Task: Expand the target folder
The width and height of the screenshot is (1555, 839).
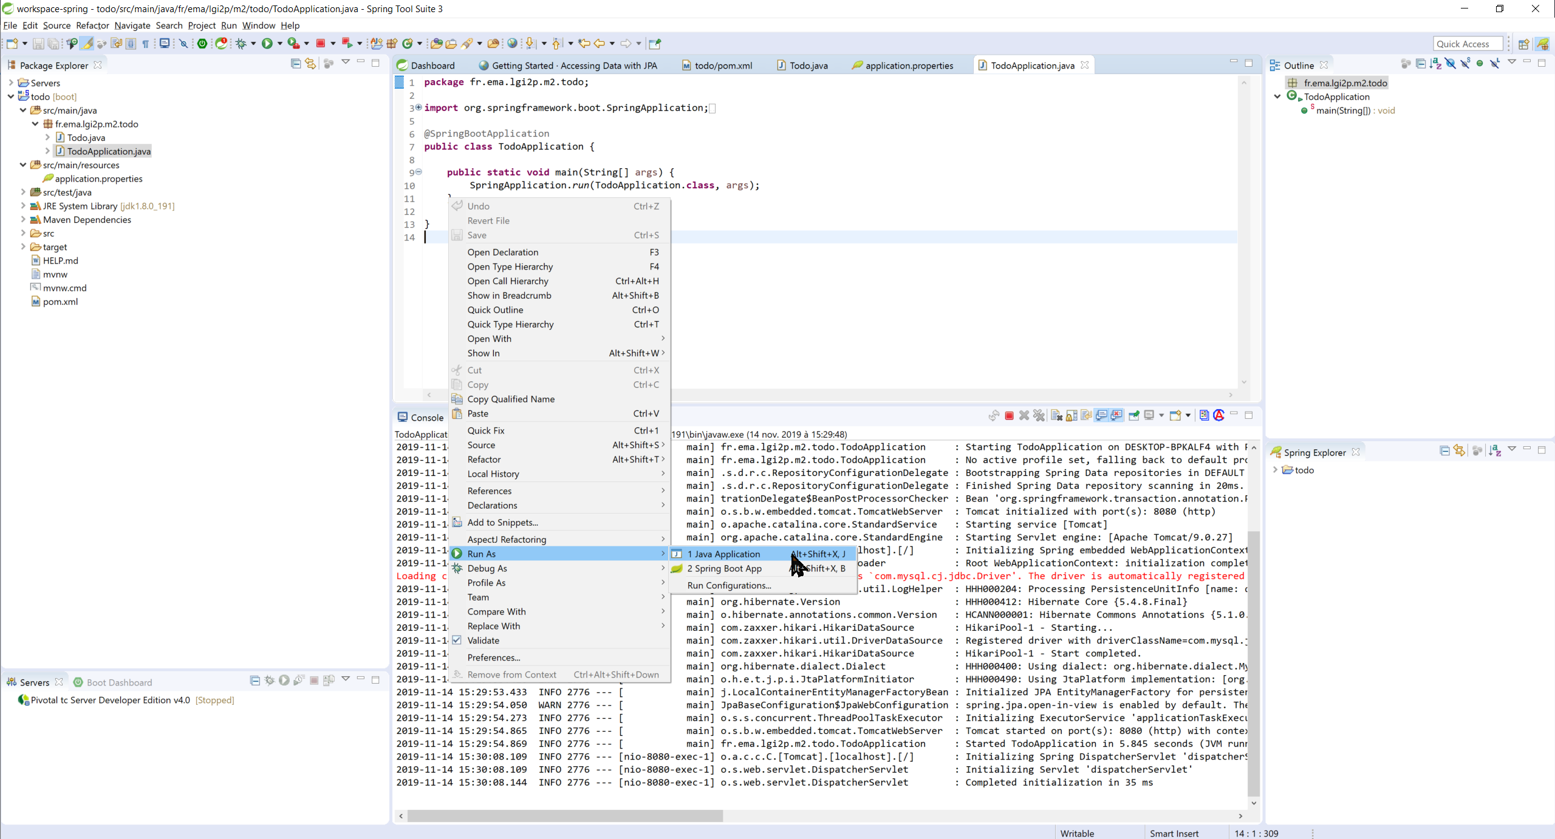Action: click(23, 246)
